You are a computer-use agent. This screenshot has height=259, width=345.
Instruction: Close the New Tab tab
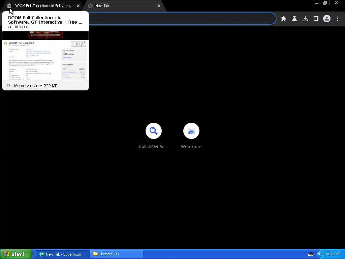[159, 6]
